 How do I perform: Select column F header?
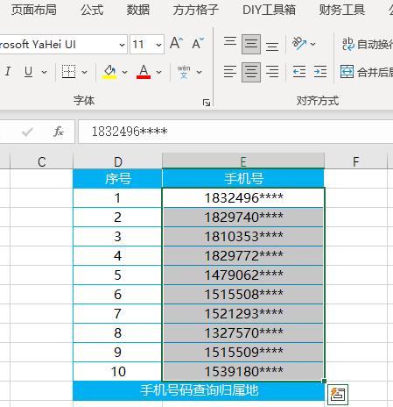[355, 161]
